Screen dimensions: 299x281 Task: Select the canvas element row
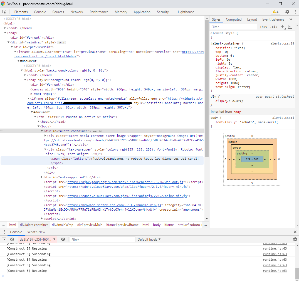117,92
